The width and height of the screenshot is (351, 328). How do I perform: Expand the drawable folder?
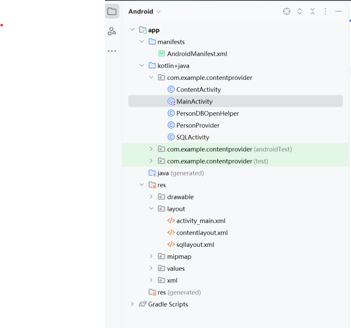coord(151,197)
